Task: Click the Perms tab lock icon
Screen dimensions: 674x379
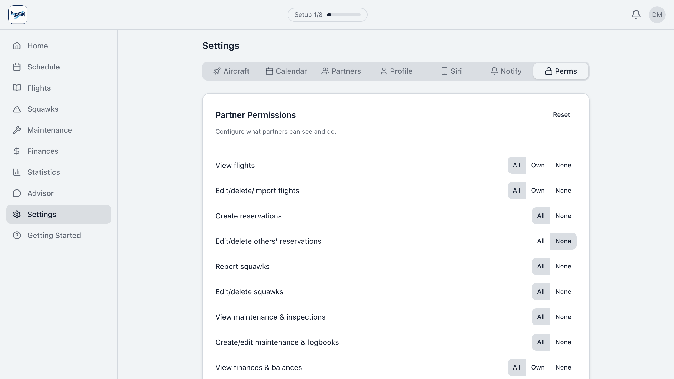Action: tap(548, 71)
